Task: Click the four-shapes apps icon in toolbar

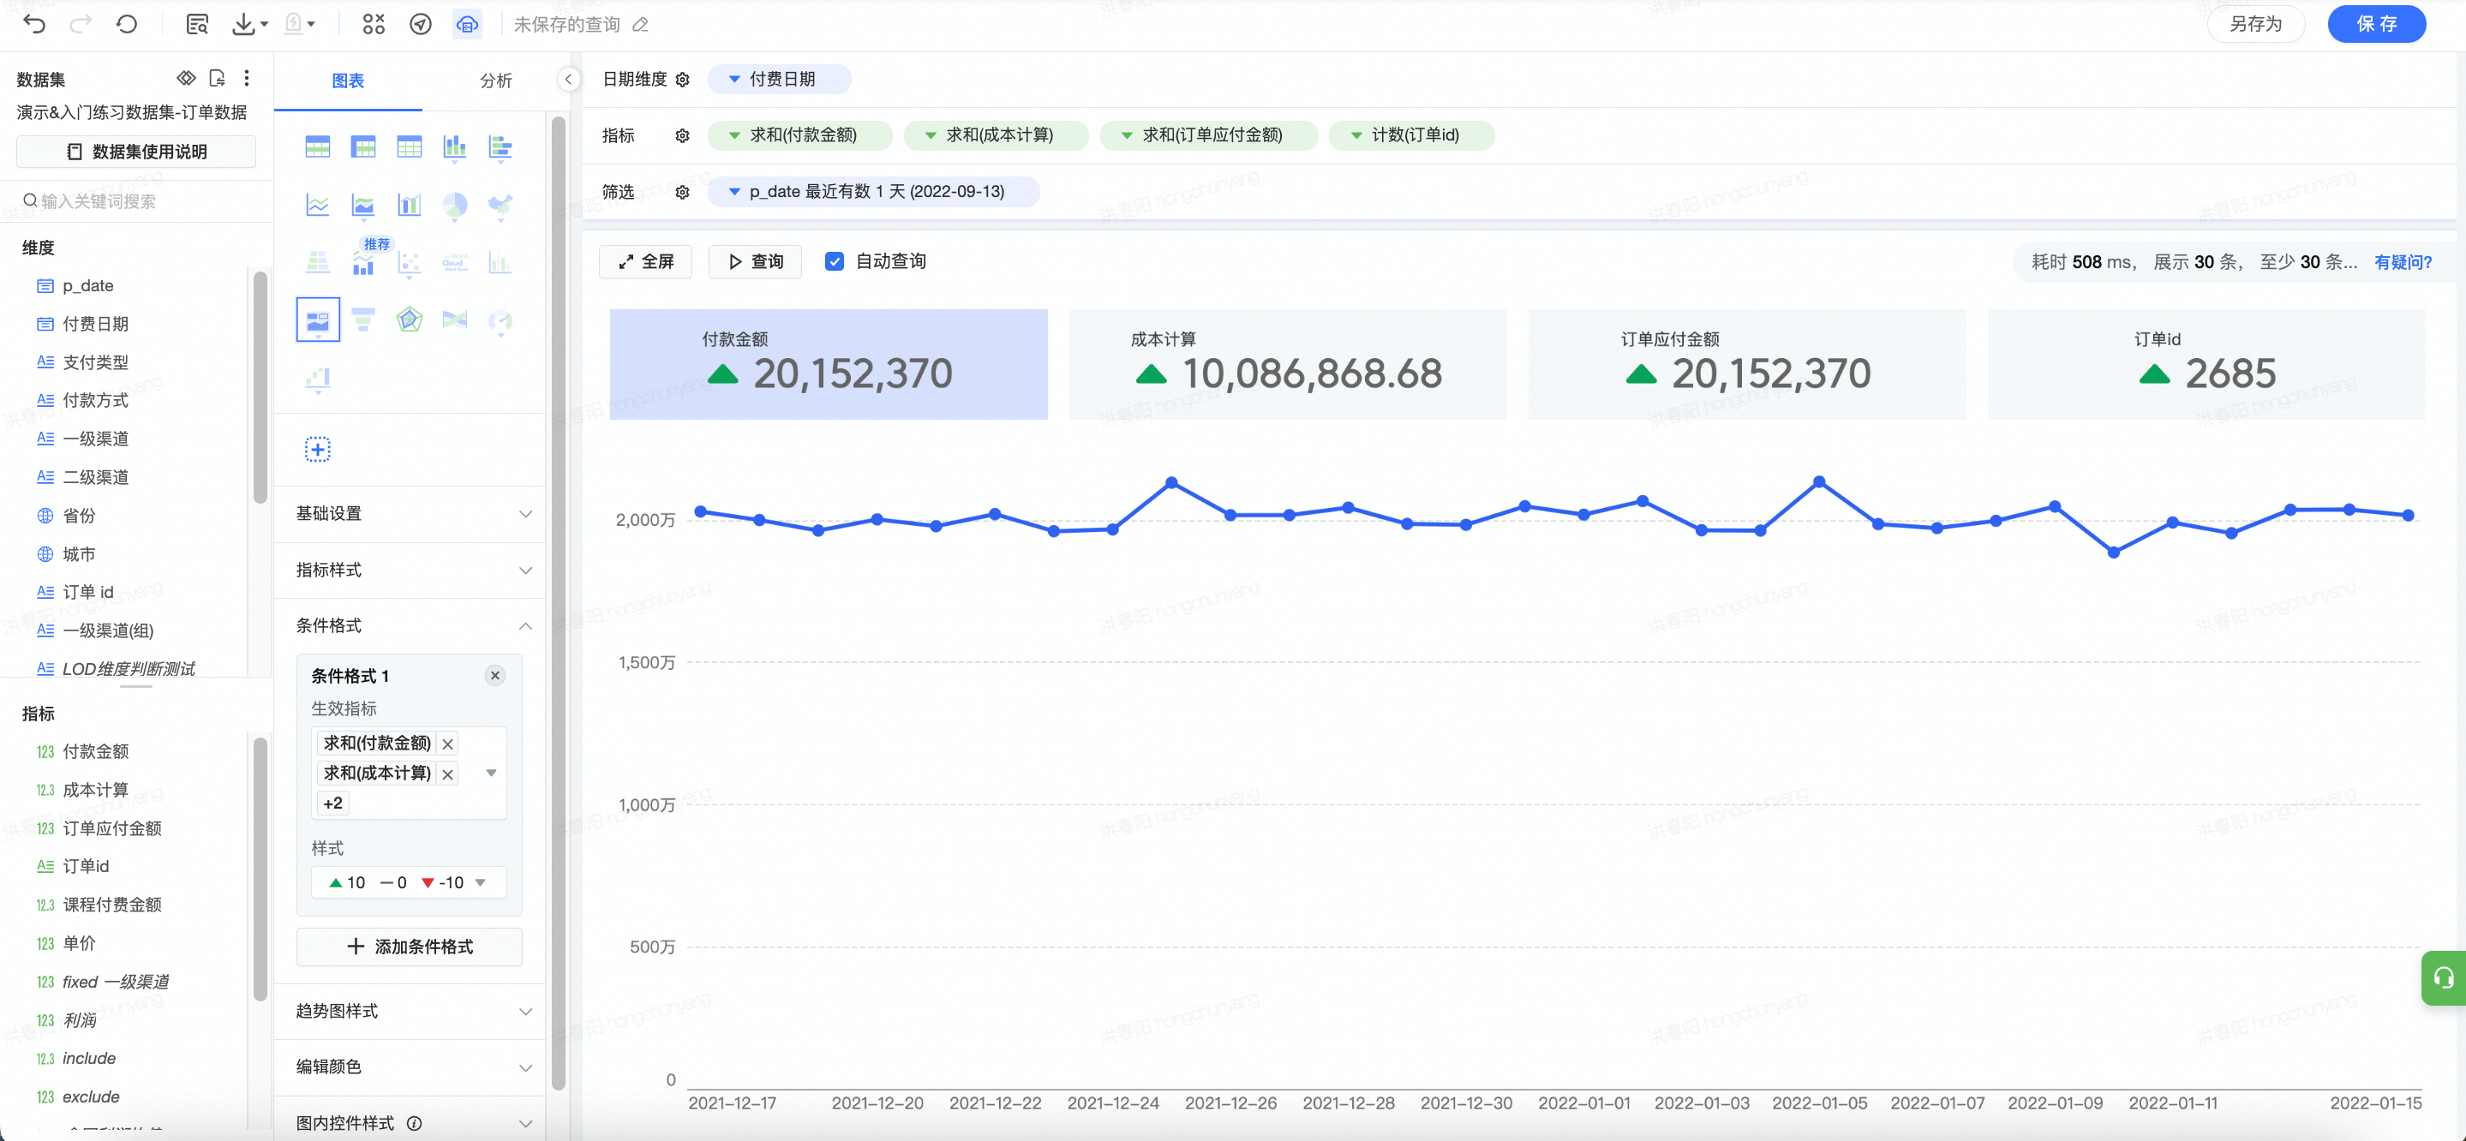Action: (x=374, y=24)
